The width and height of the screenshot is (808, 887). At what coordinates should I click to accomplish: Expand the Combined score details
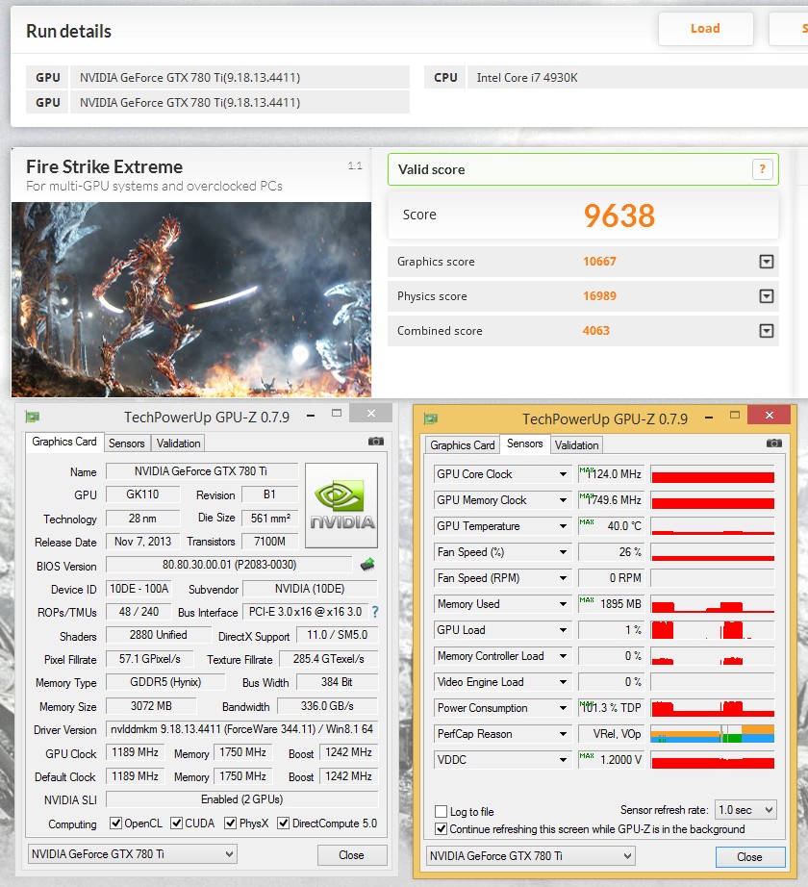pyautogui.click(x=767, y=331)
